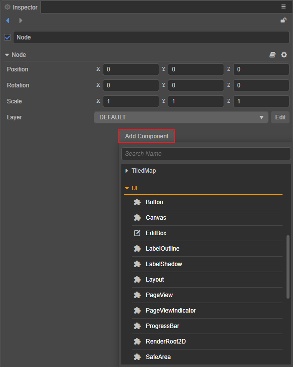The height and width of the screenshot is (367, 293).
Task: Collapse the UI category
Action: (x=127, y=188)
